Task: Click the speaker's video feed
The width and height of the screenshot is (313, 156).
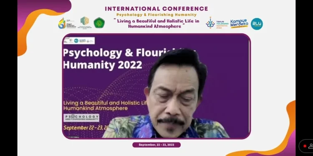Action: click(156, 86)
